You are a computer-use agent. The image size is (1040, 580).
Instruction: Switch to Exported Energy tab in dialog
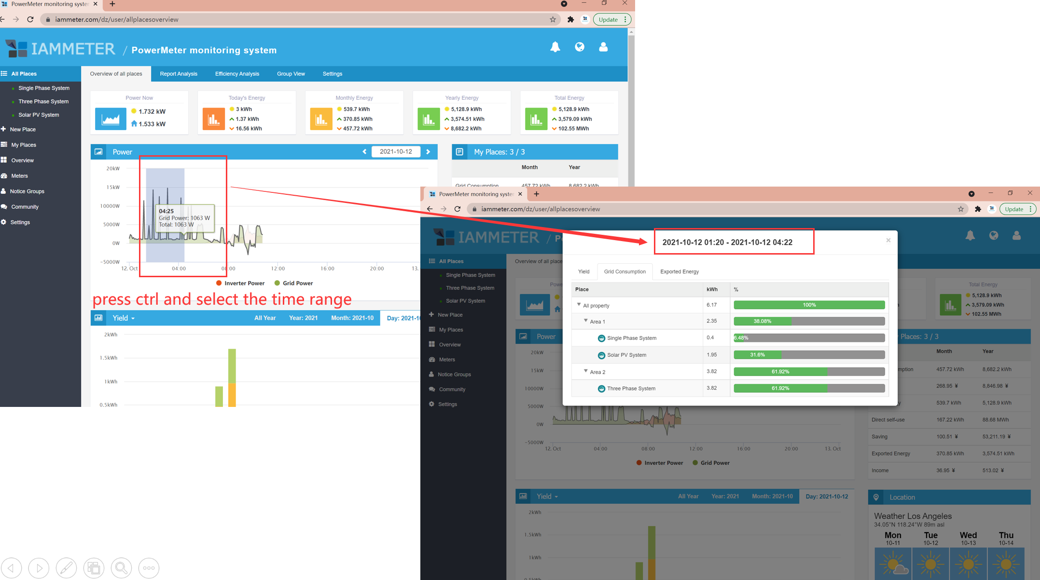679,271
